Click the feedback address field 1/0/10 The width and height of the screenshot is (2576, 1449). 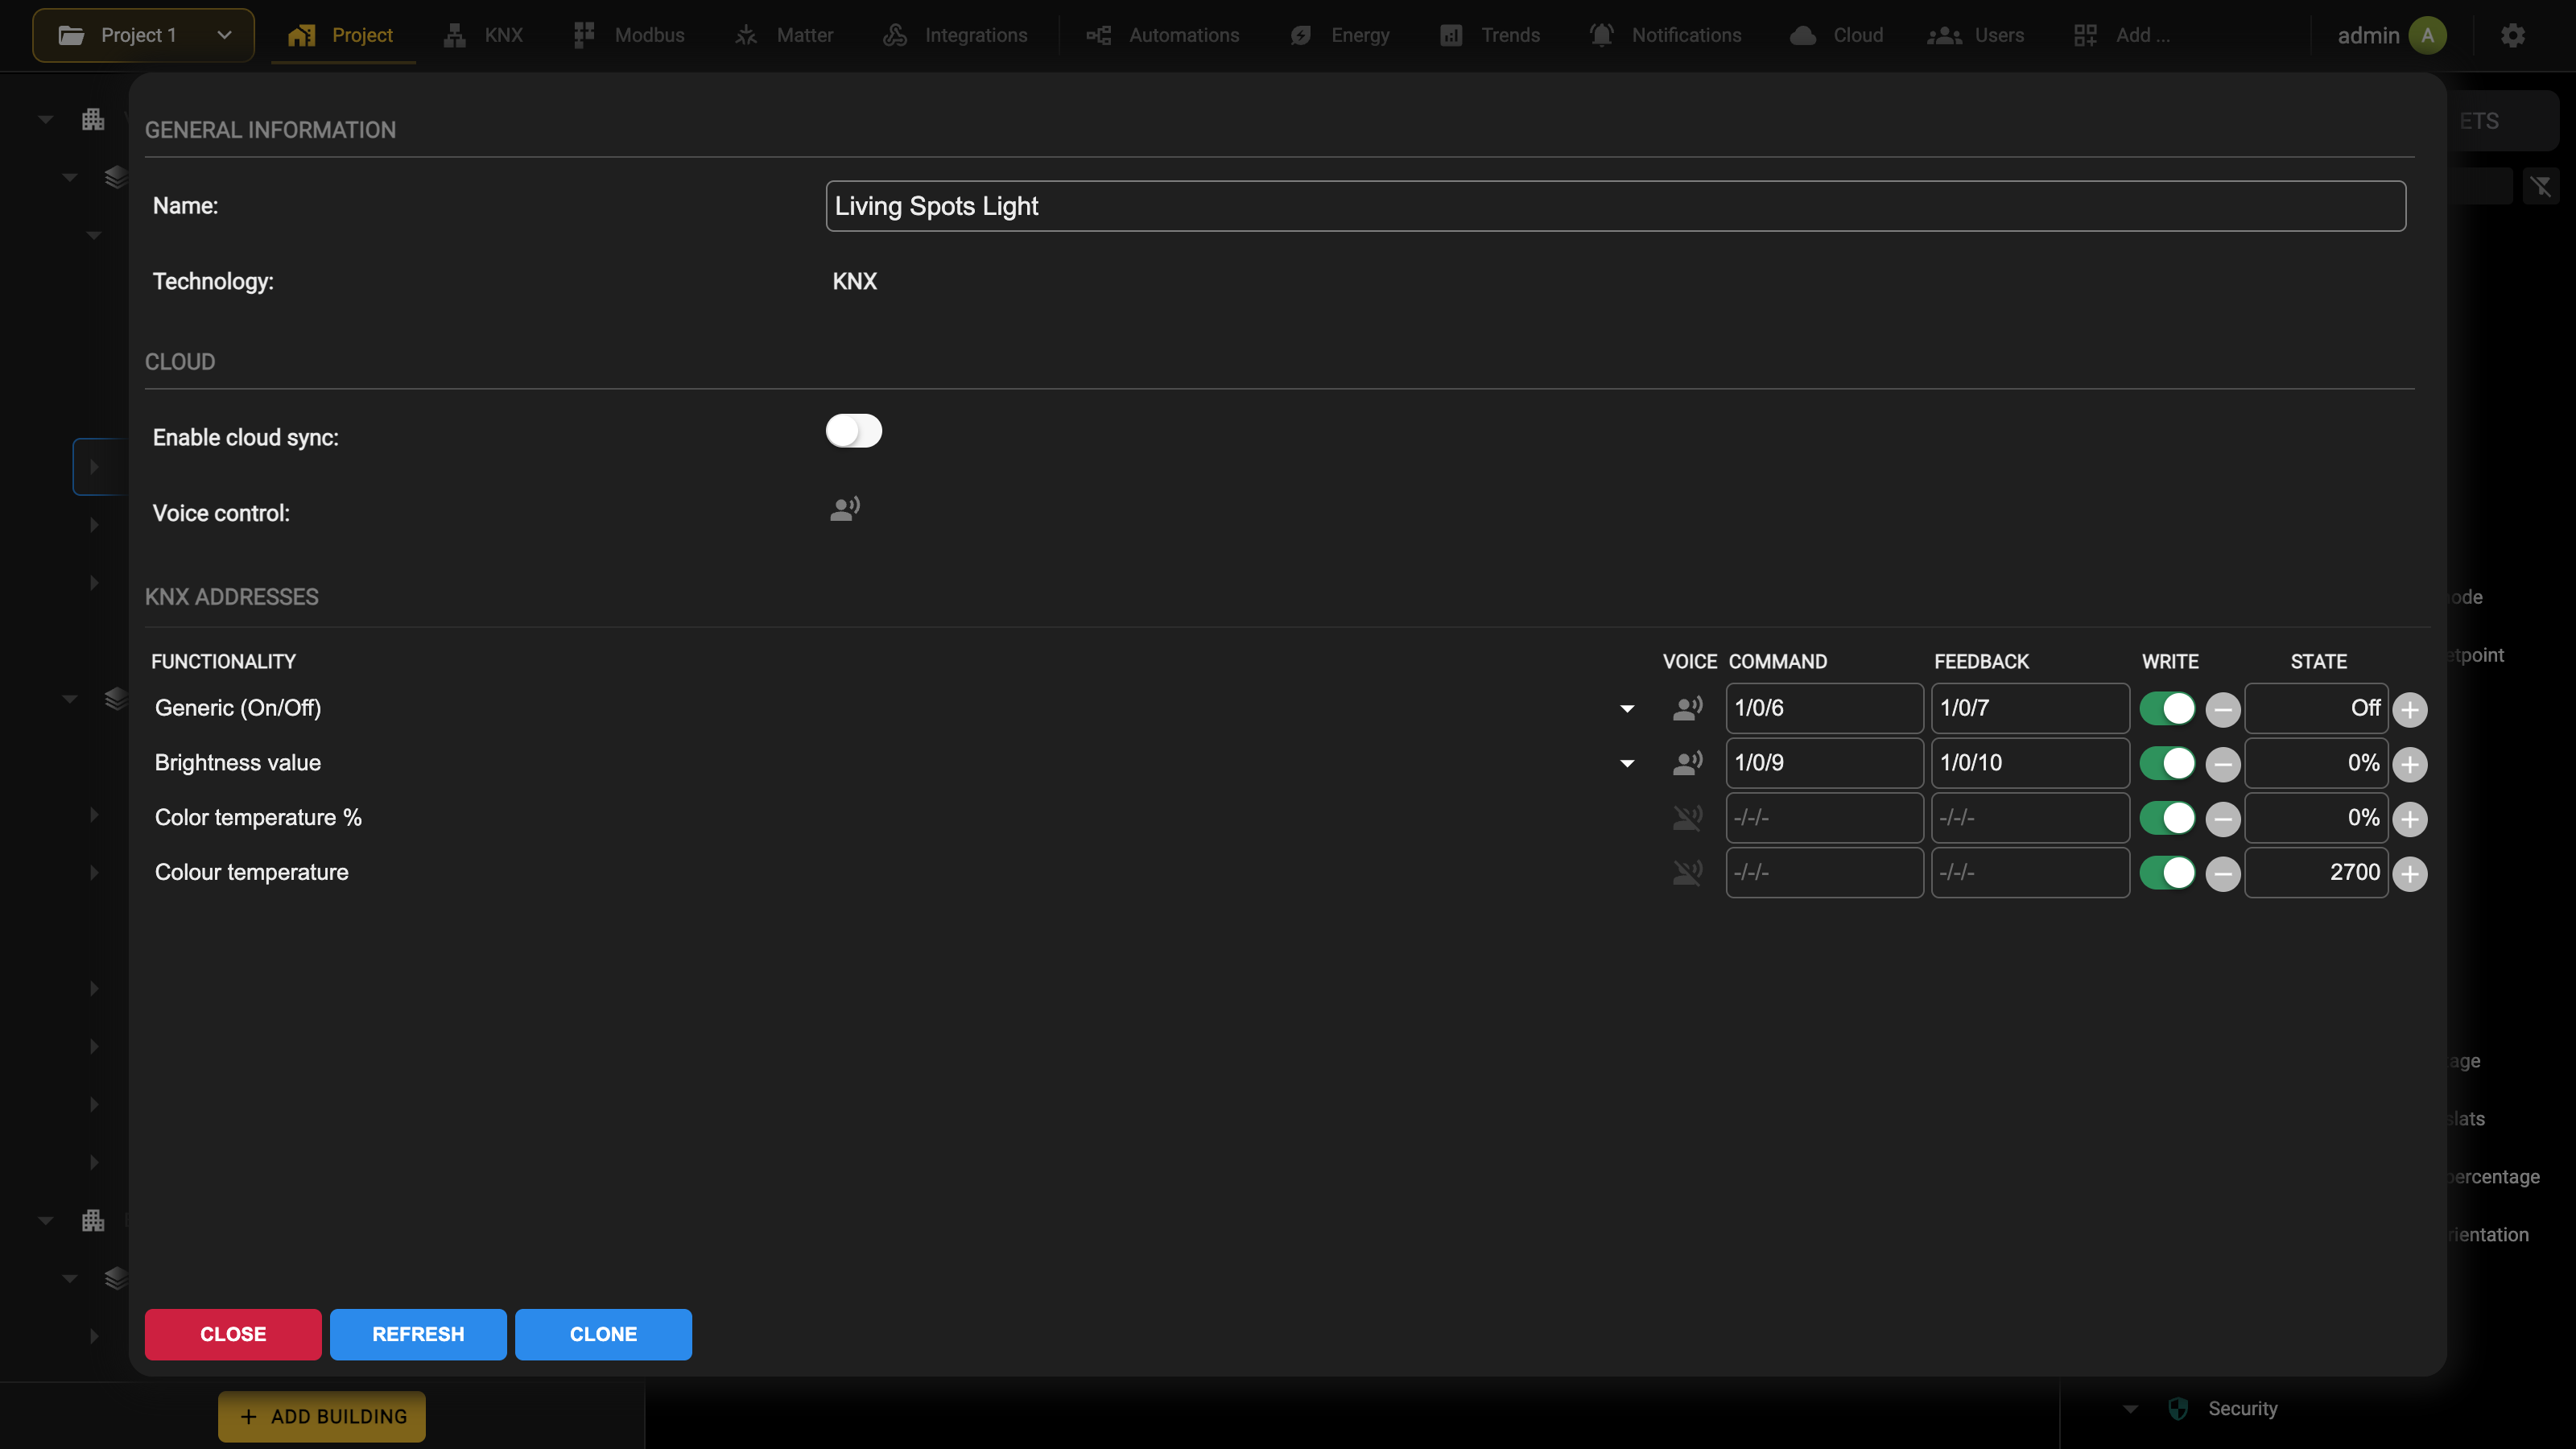pyautogui.click(x=2030, y=763)
